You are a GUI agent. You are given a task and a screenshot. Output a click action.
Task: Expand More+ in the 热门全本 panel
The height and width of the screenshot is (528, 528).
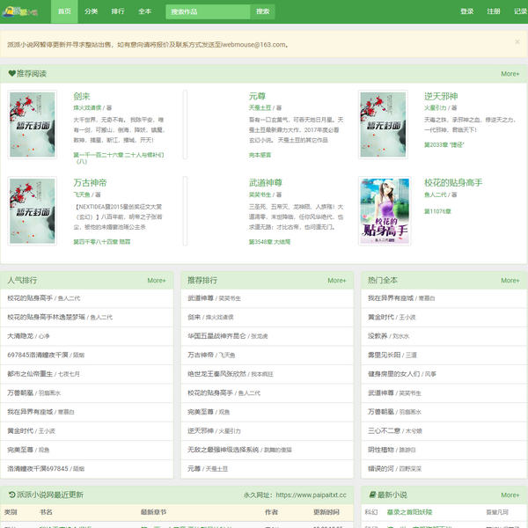coord(510,281)
